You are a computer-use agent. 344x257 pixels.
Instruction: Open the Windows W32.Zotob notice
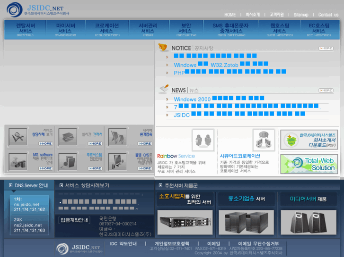[221, 65]
